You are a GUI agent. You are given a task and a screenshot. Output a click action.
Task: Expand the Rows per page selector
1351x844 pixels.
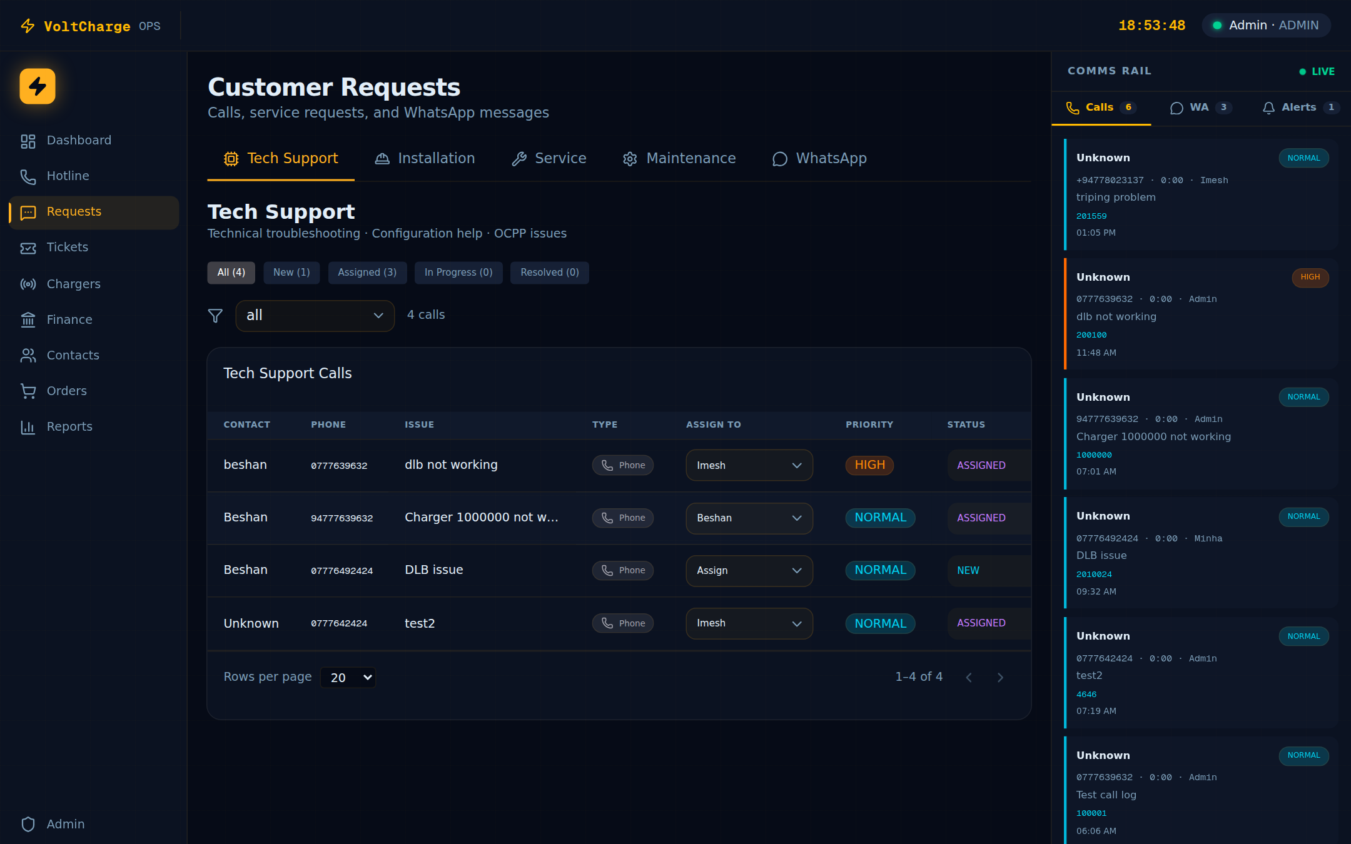[348, 677]
